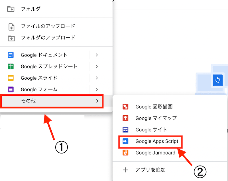Click the blue Google Docs icon
The width and height of the screenshot is (228, 181).
(11, 55)
